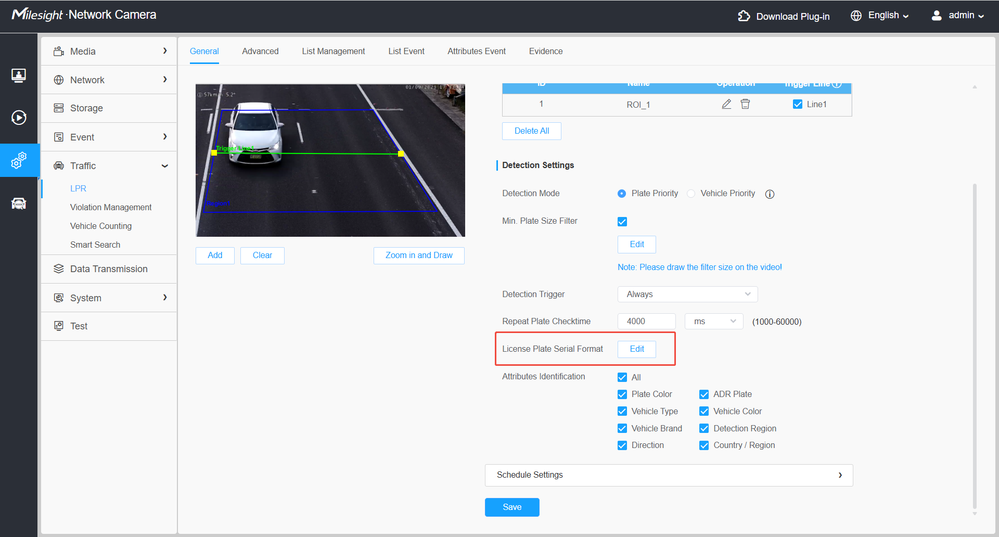Toggle the Line1 trigger line checkbox
The width and height of the screenshot is (999, 537).
(x=797, y=104)
